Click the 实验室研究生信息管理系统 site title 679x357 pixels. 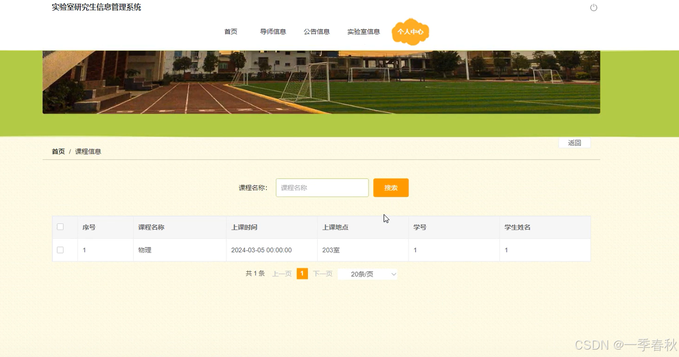click(x=96, y=7)
